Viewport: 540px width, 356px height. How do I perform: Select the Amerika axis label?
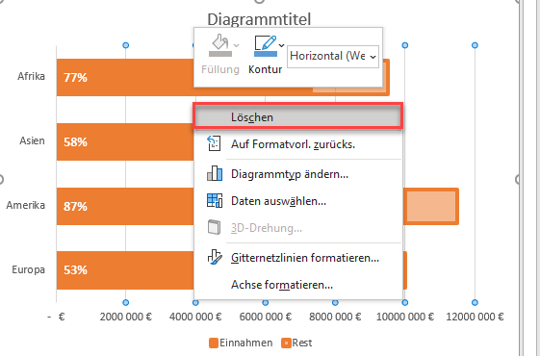coord(25,205)
